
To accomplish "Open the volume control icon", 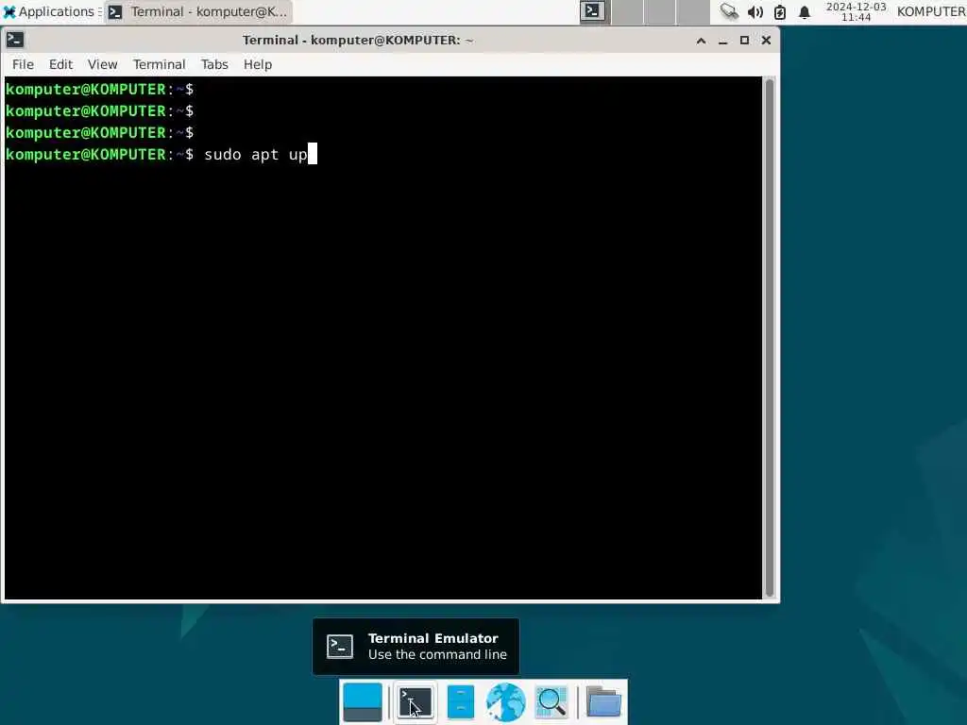I will click(x=755, y=11).
